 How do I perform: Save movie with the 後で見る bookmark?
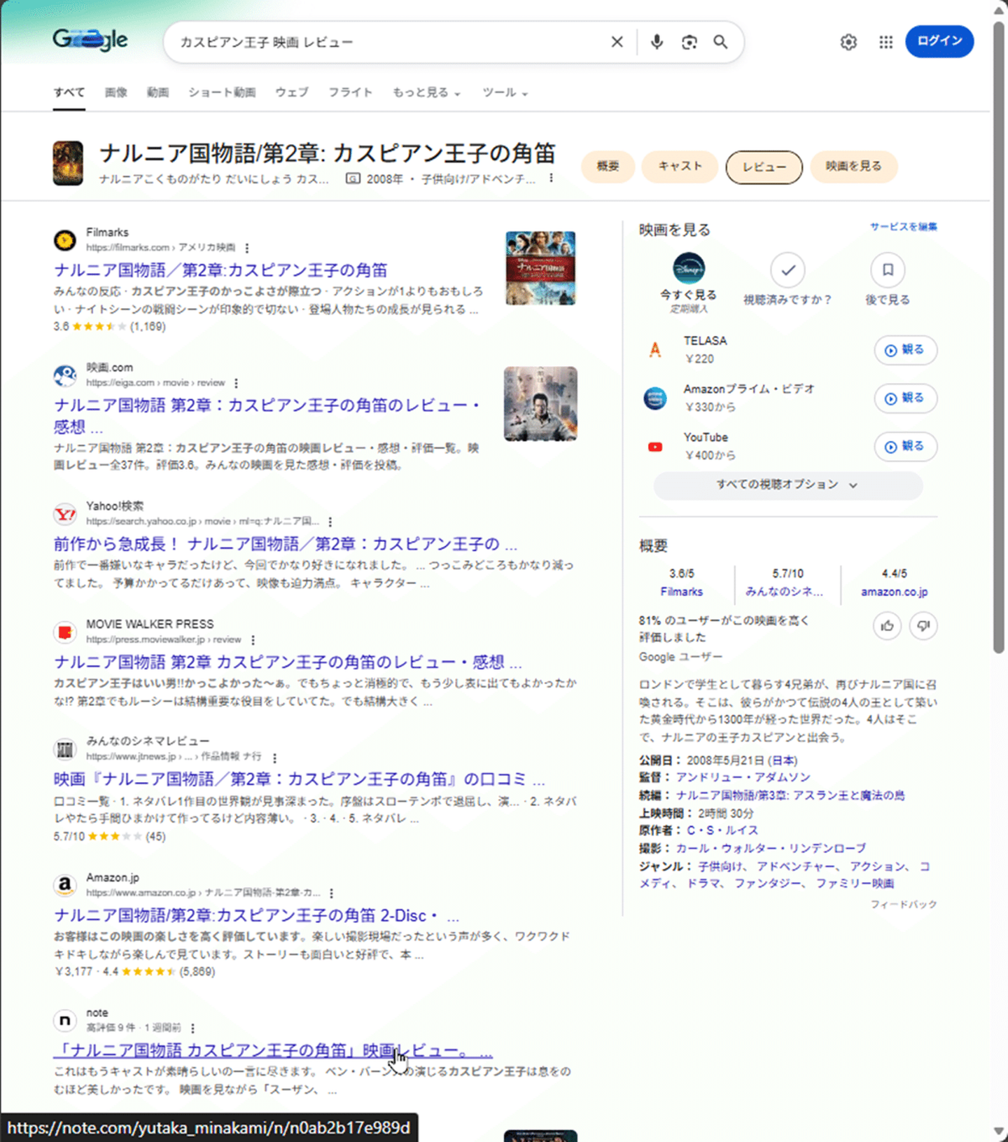pos(888,270)
